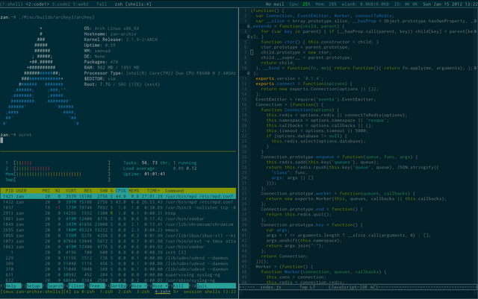Click the archey3 command line in the terminal
The height and width of the screenshot is (299, 478).
pyautogui.click(x=48, y=17)
